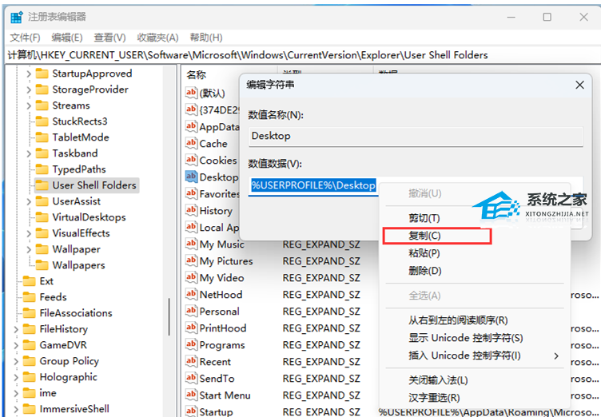The height and width of the screenshot is (417, 601).
Task: Click the StartupApproved folder icon
Action: 42,73
